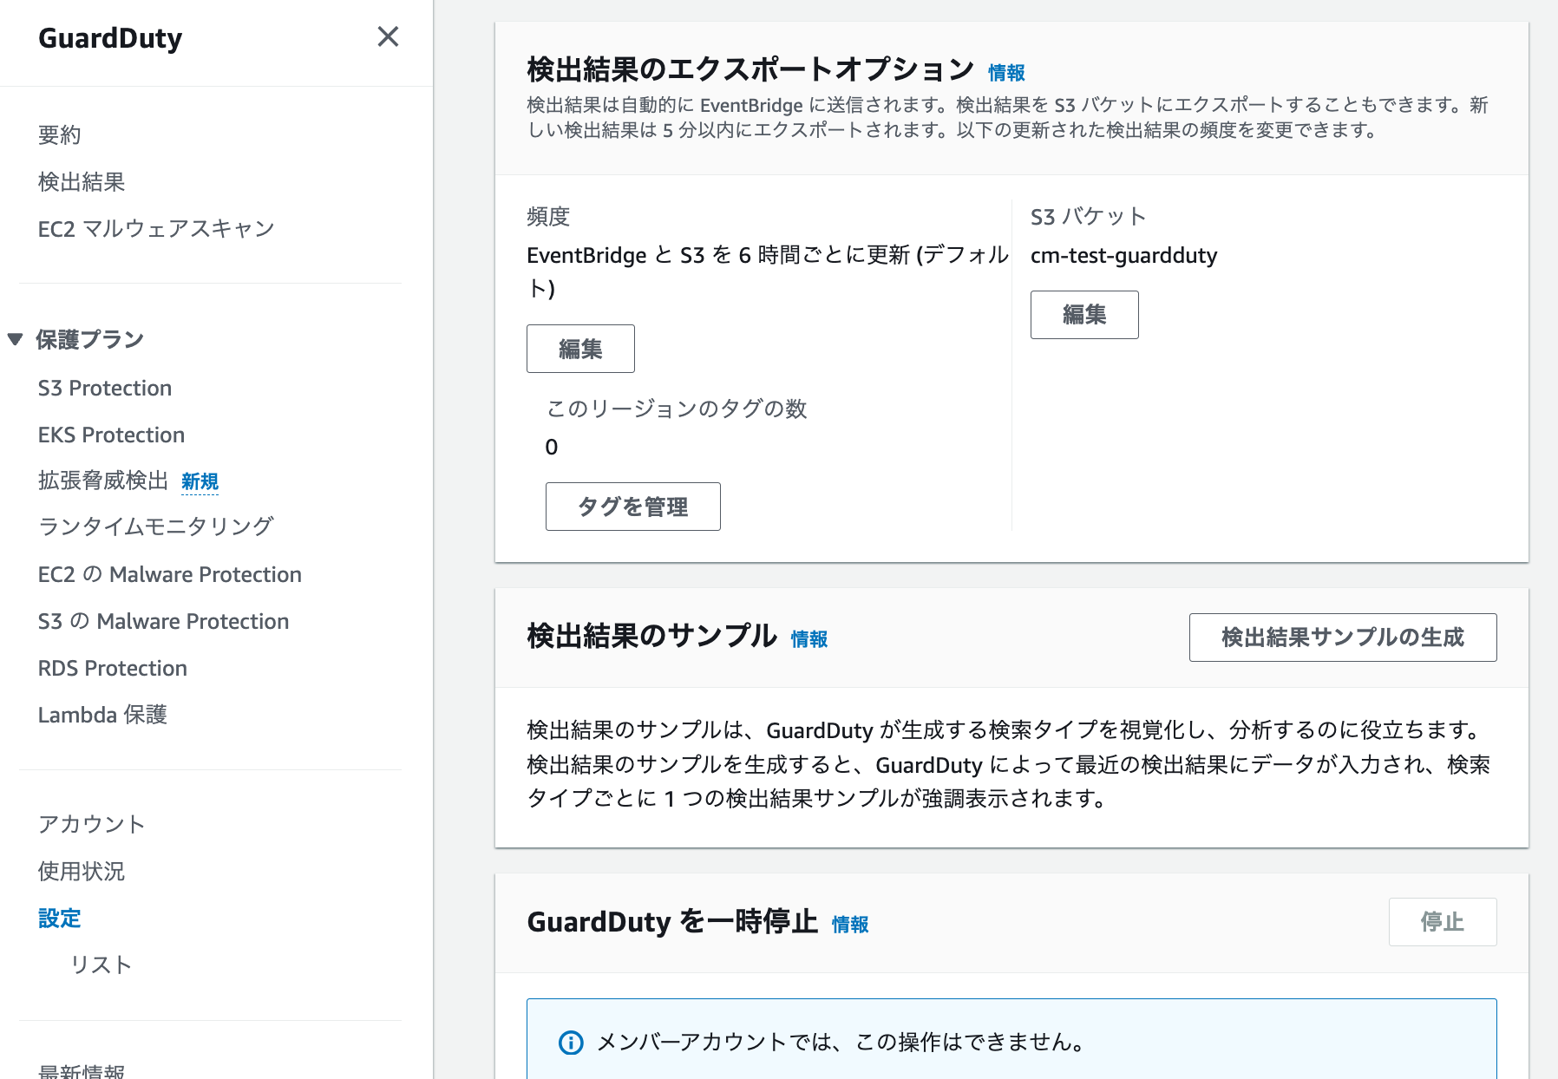Open ランタイムモニタリング page

click(156, 526)
